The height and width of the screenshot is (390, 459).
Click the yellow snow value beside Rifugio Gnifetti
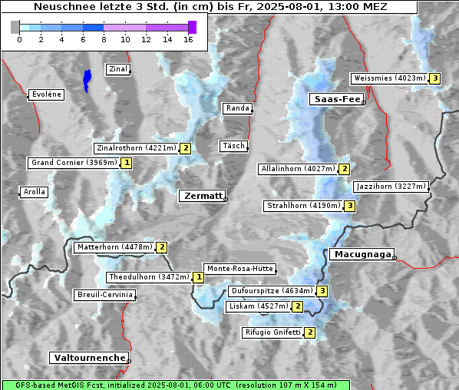tap(309, 332)
